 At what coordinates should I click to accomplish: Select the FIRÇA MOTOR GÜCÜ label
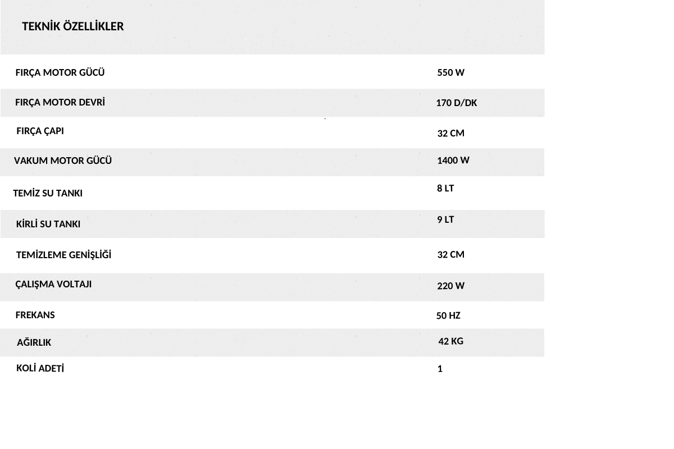tap(60, 72)
